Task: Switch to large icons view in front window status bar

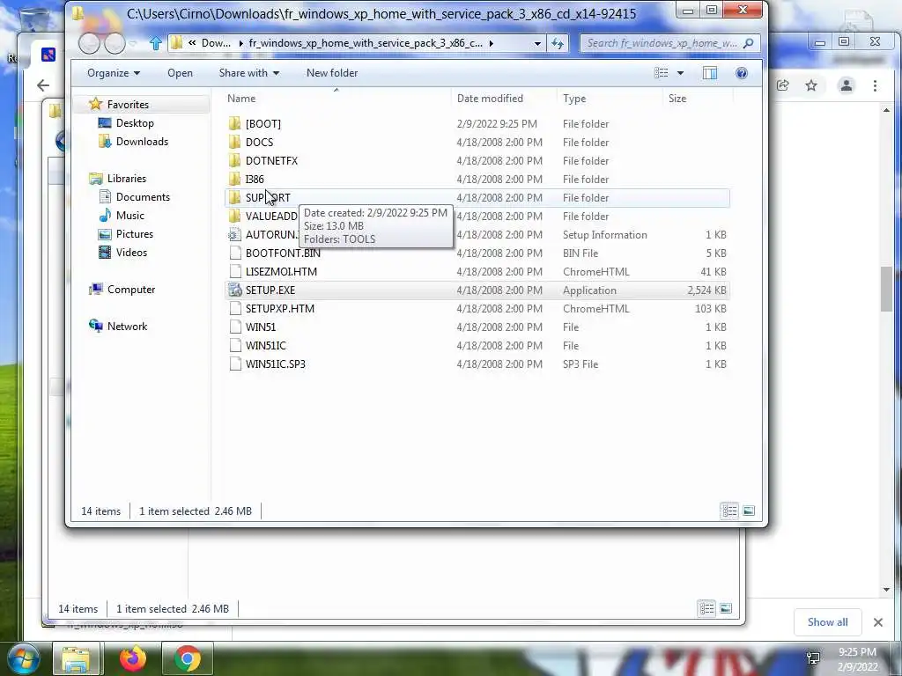Action: click(749, 511)
